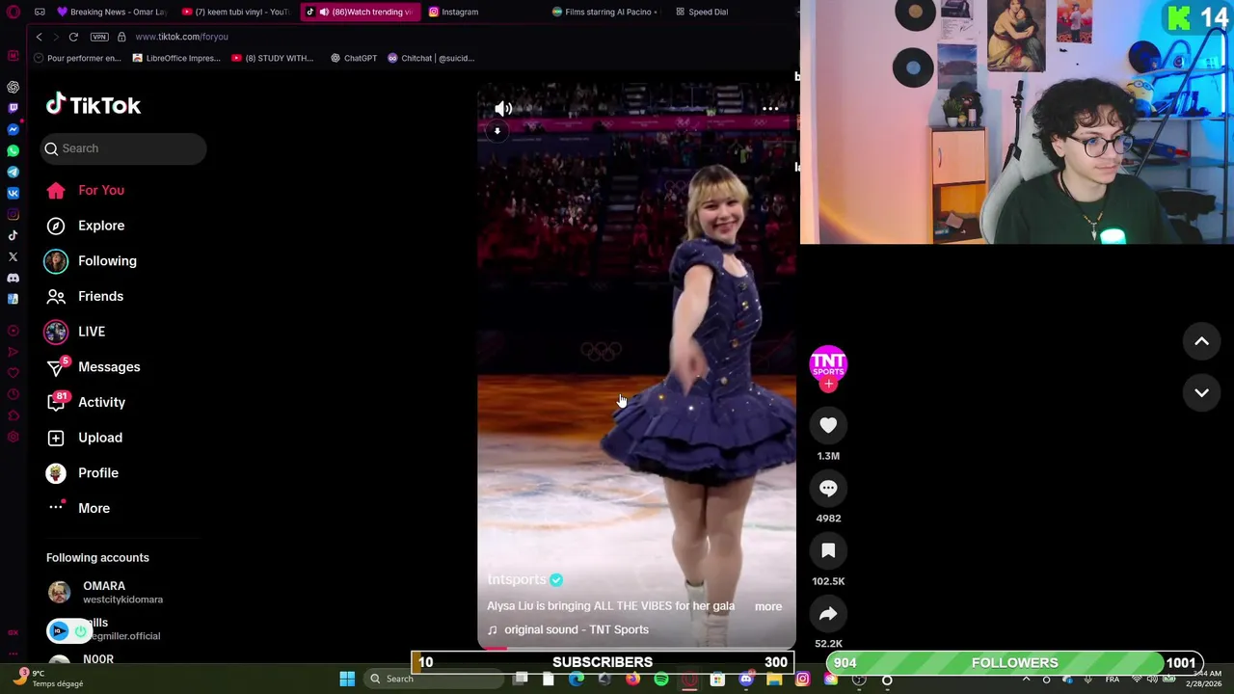Open the TNT Sports profile avatar
This screenshot has height=694, width=1234.
tap(828, 363)
